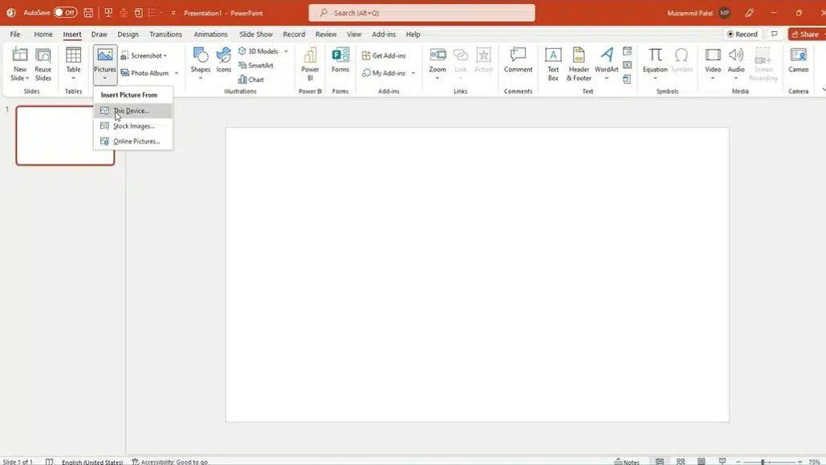Insert a Text Box

click(x=553, y=63)
